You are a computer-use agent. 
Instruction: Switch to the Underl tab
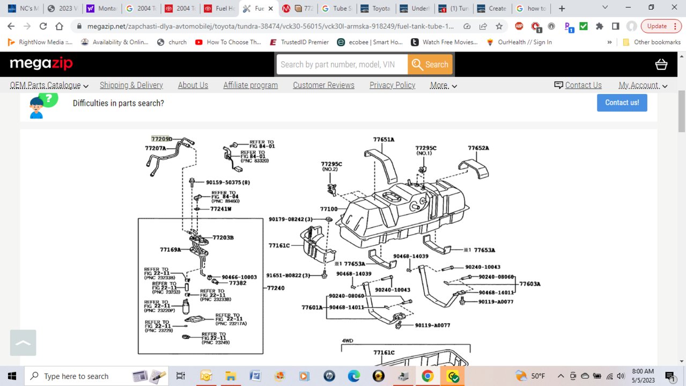(415, 9)
